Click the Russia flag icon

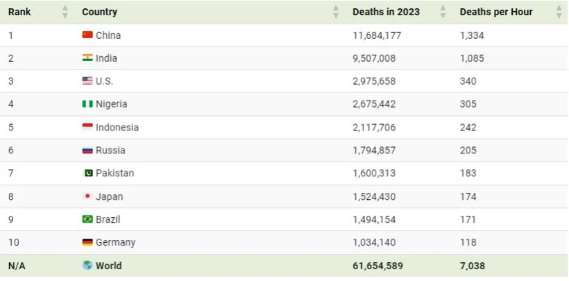tap(87, 150)
